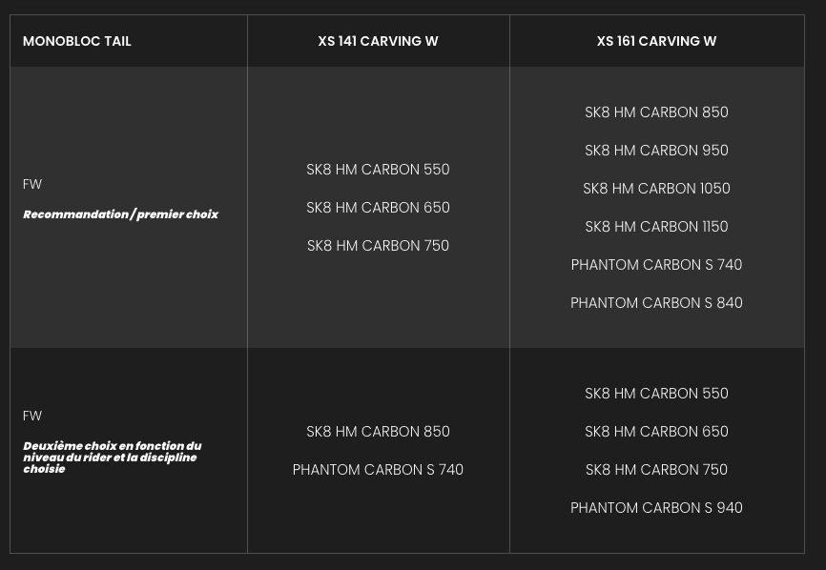
Task: Select first-choice SK8 HM CARBON 650 under XS 141
Action: (x=379, y=208)
